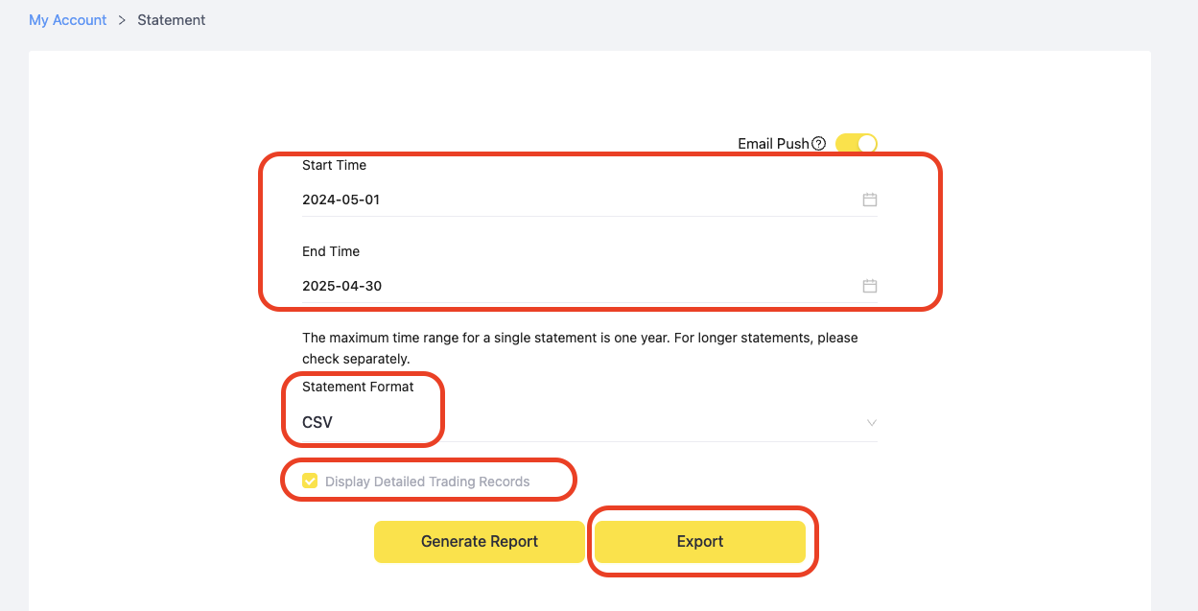Click the chevron on the Statement Format row

click(x=871, y=422)
